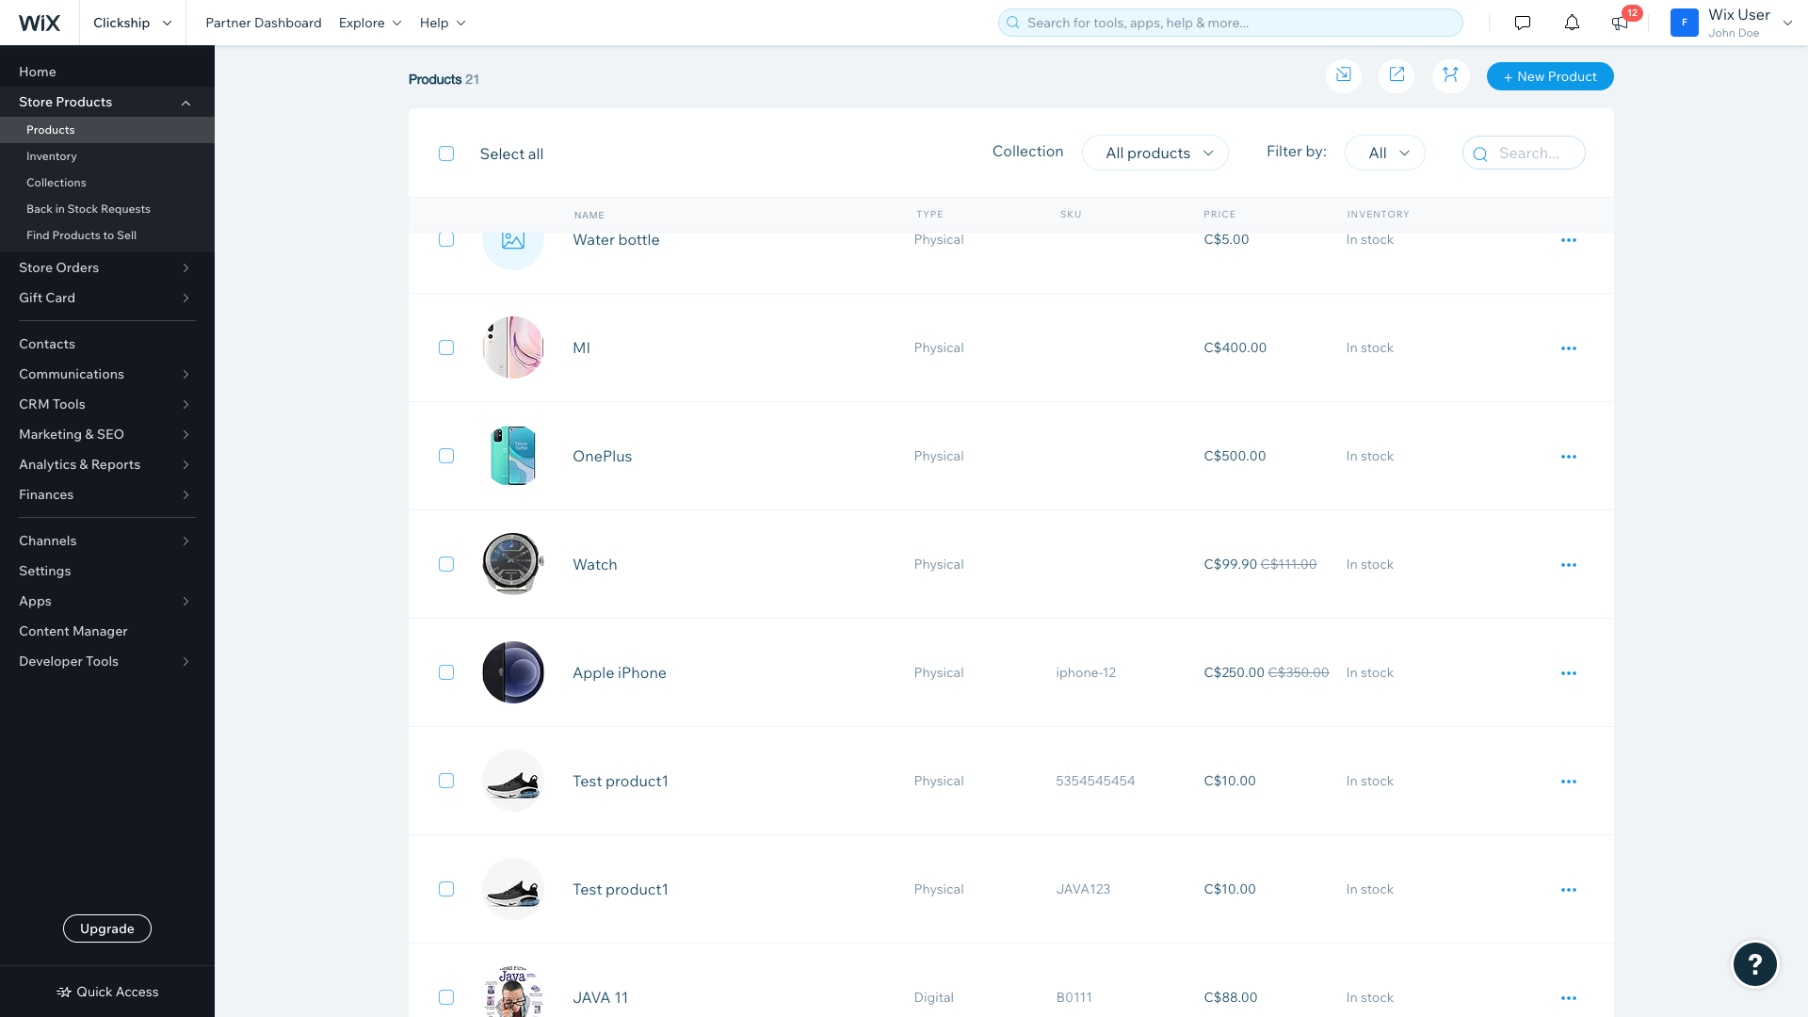Open more actions for Apple iPhone

tap(1569, 673)
